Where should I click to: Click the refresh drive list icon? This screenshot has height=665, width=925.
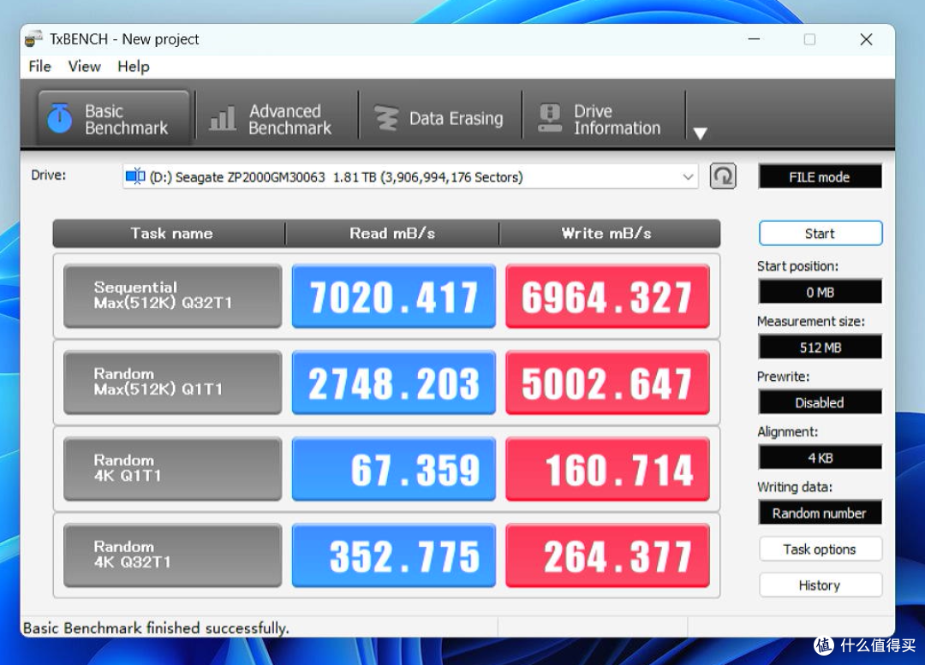[x=723, y=176]
